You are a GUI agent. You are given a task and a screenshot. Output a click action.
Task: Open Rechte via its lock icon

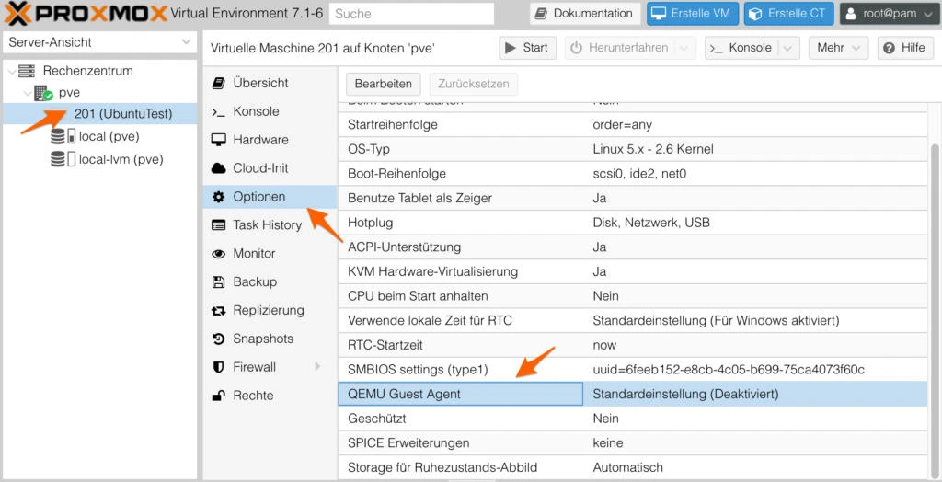218,396
